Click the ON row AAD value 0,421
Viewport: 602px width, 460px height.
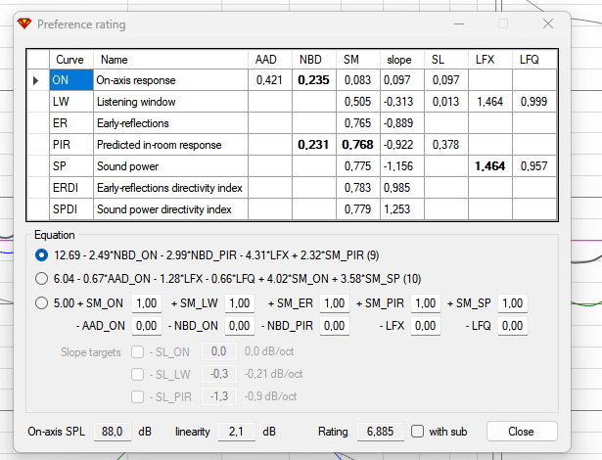click(270, 80)
